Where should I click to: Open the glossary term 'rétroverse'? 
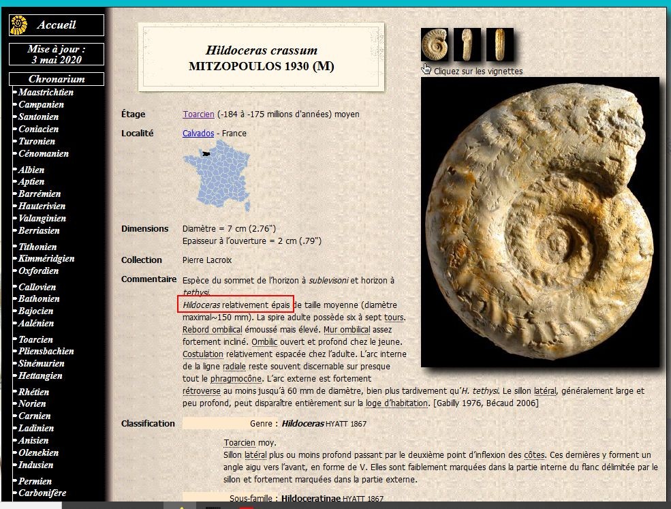coord(202,391)
